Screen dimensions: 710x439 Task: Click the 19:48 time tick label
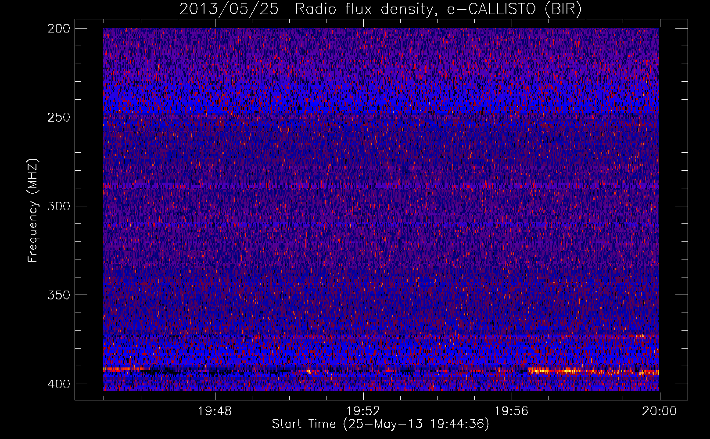tap(215, 411)
